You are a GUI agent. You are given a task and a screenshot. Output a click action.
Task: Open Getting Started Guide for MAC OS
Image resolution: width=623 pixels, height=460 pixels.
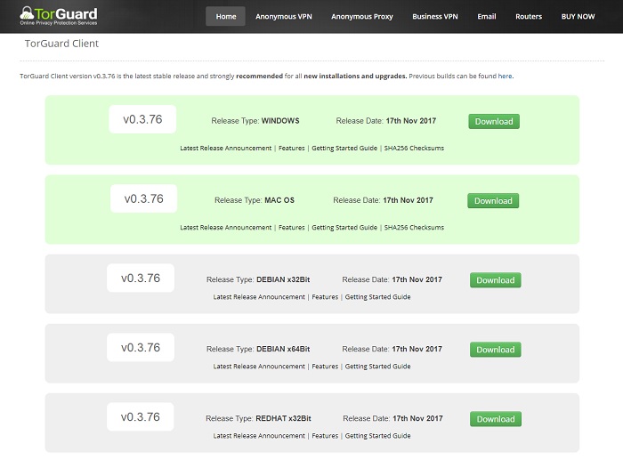(344, 228)
